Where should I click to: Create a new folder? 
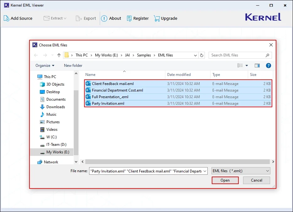click(x=73, y=65)
